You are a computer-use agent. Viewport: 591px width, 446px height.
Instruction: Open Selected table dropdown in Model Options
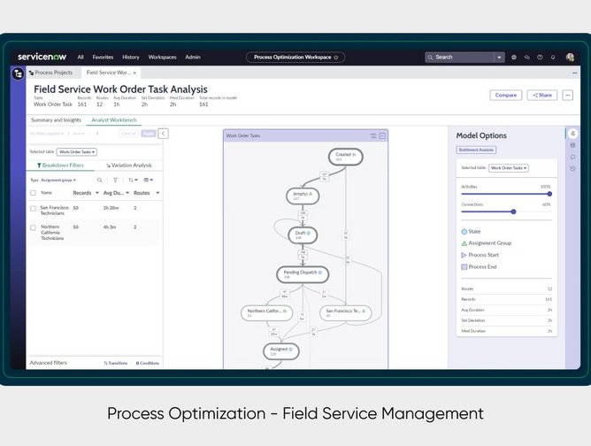click(509, 168)
